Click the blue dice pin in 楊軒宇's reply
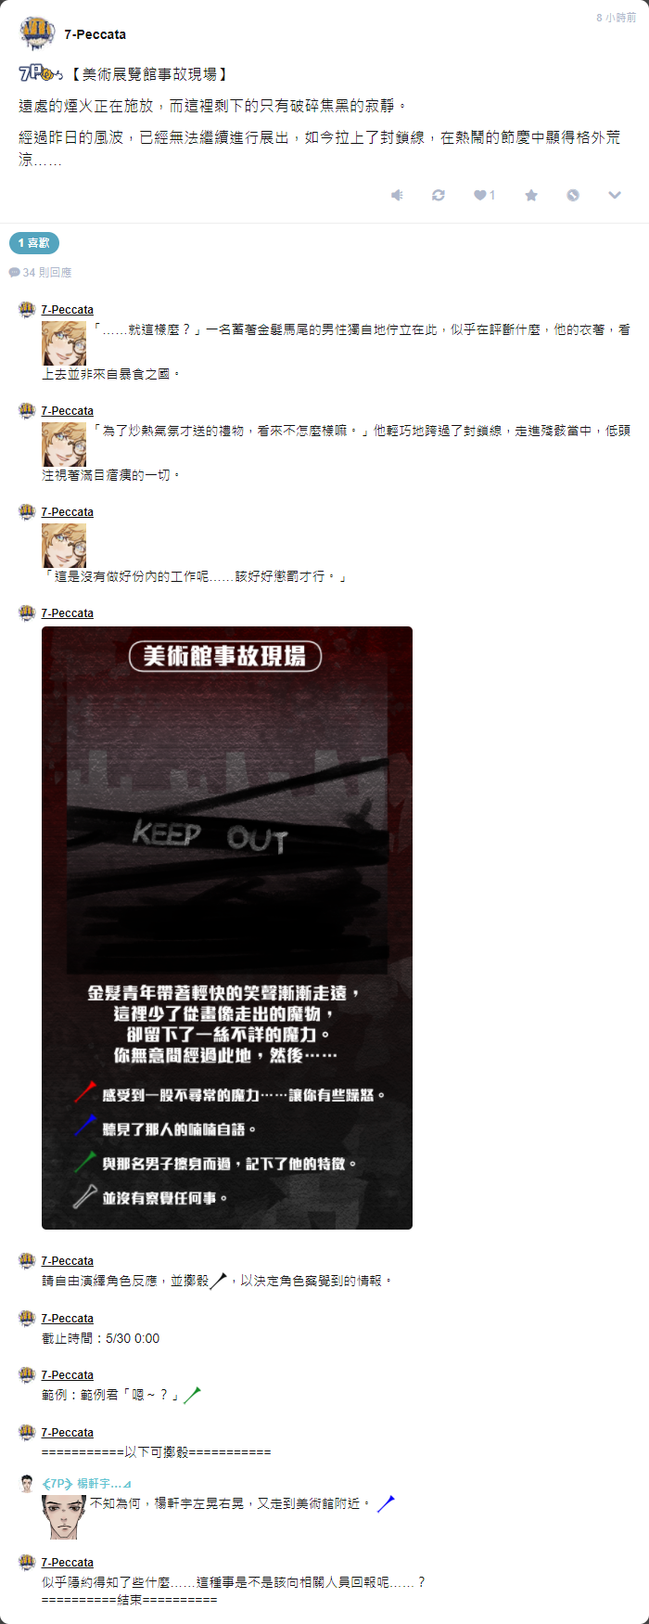Screen dimensions: 649x1624 click(386, 1503)
